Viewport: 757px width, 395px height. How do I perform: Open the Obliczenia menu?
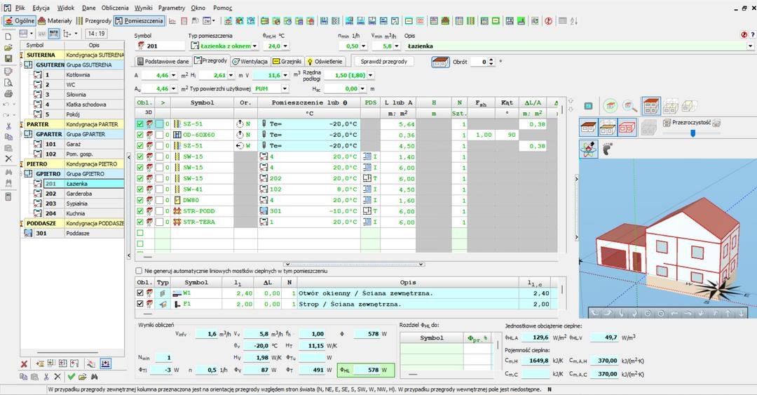114,8
